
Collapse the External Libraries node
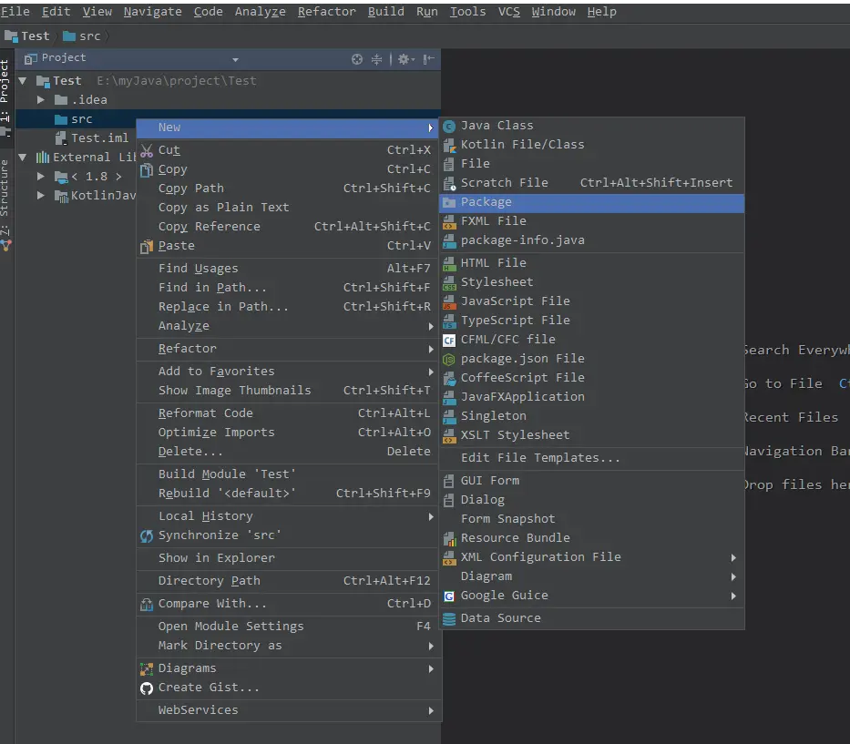tap(23, 158)
